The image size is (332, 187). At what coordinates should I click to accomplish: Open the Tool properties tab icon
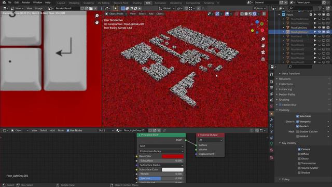click(272, 74)
